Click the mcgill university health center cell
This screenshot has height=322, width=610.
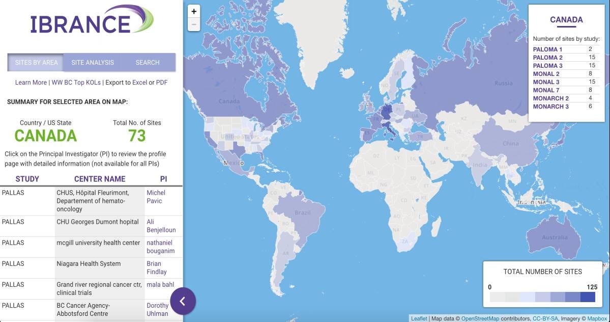100,247
